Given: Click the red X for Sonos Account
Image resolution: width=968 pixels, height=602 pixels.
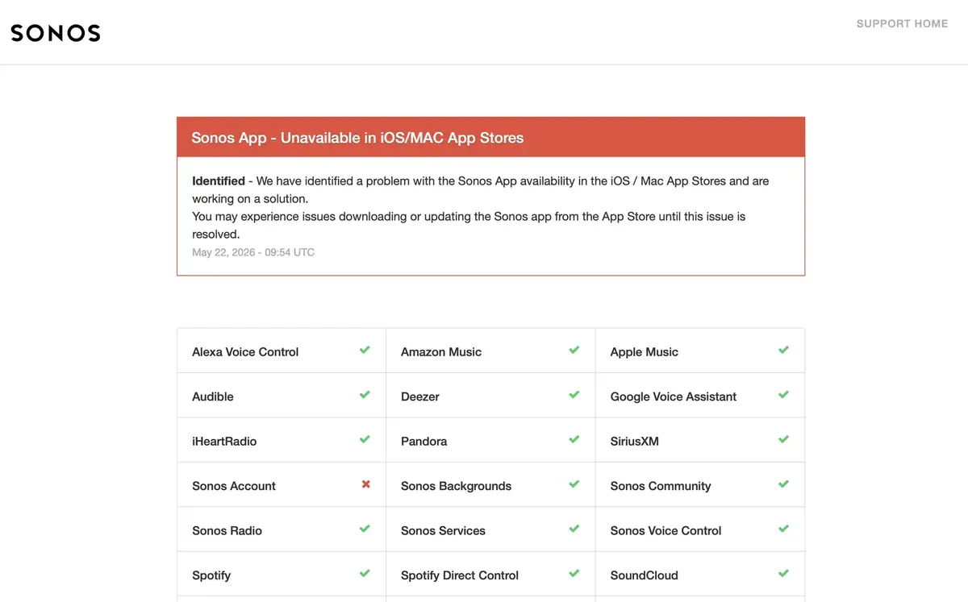Looking at the screenshot, I should [x=365, y=484].
